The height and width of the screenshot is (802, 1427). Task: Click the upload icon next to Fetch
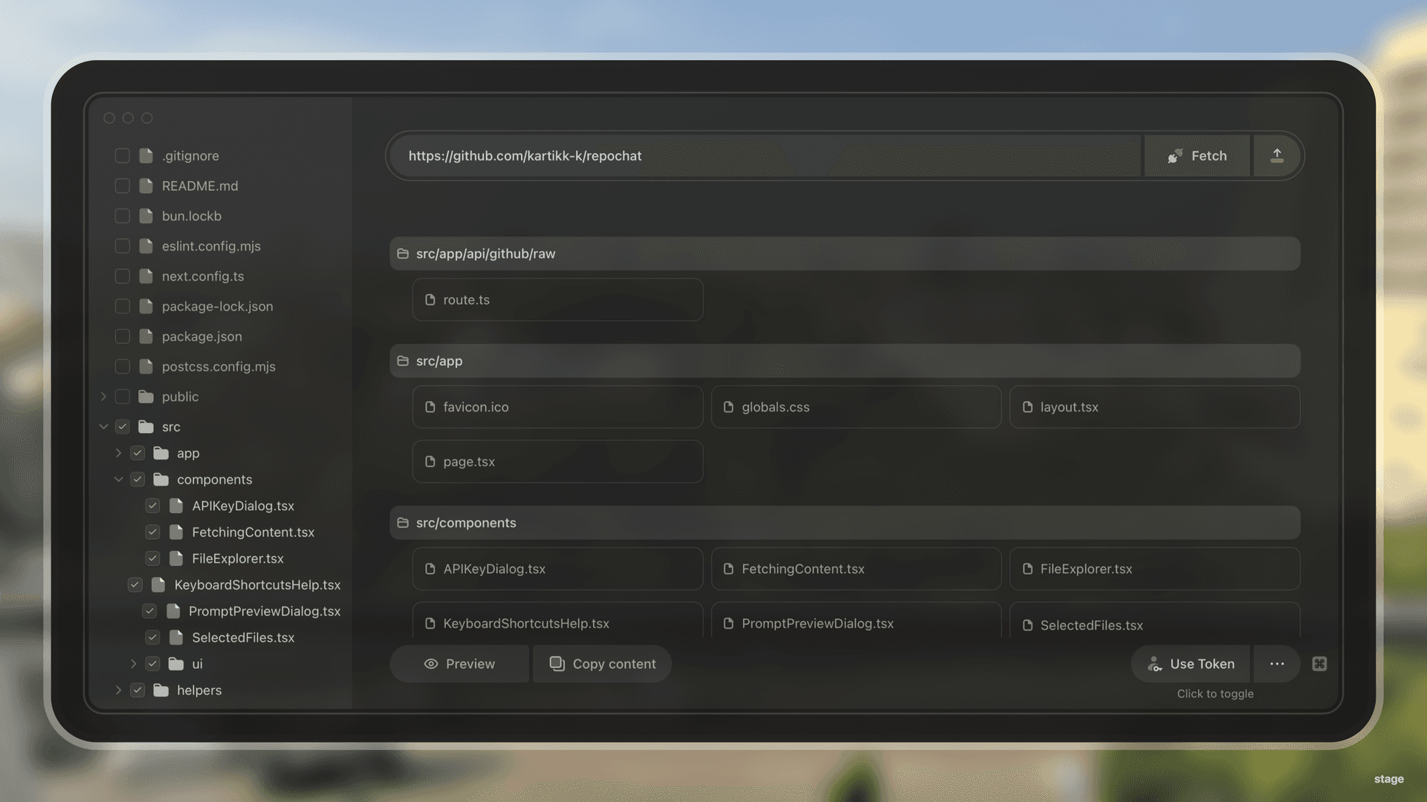[x=1277, y=156]
